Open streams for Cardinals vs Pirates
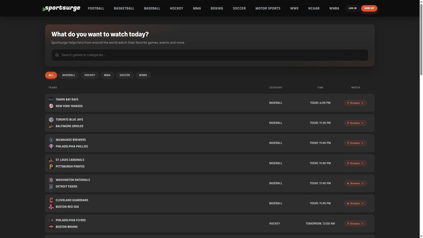Screen dimensions: 423x238 [x=355, y=163]
